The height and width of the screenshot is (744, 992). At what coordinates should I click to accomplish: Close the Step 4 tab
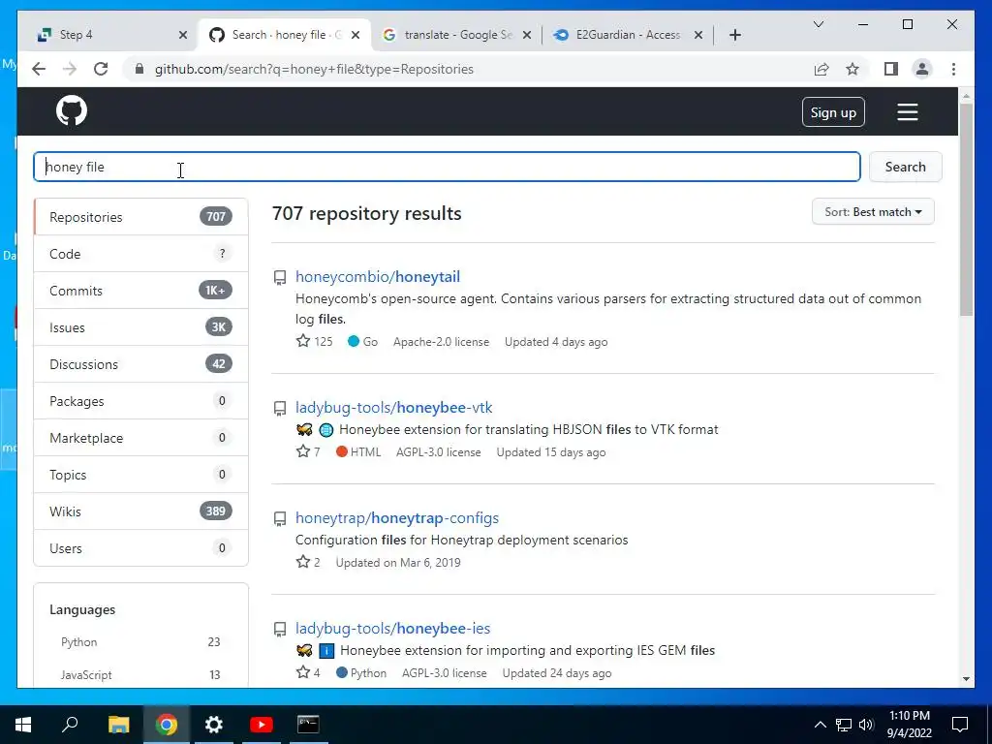[183, 35]
